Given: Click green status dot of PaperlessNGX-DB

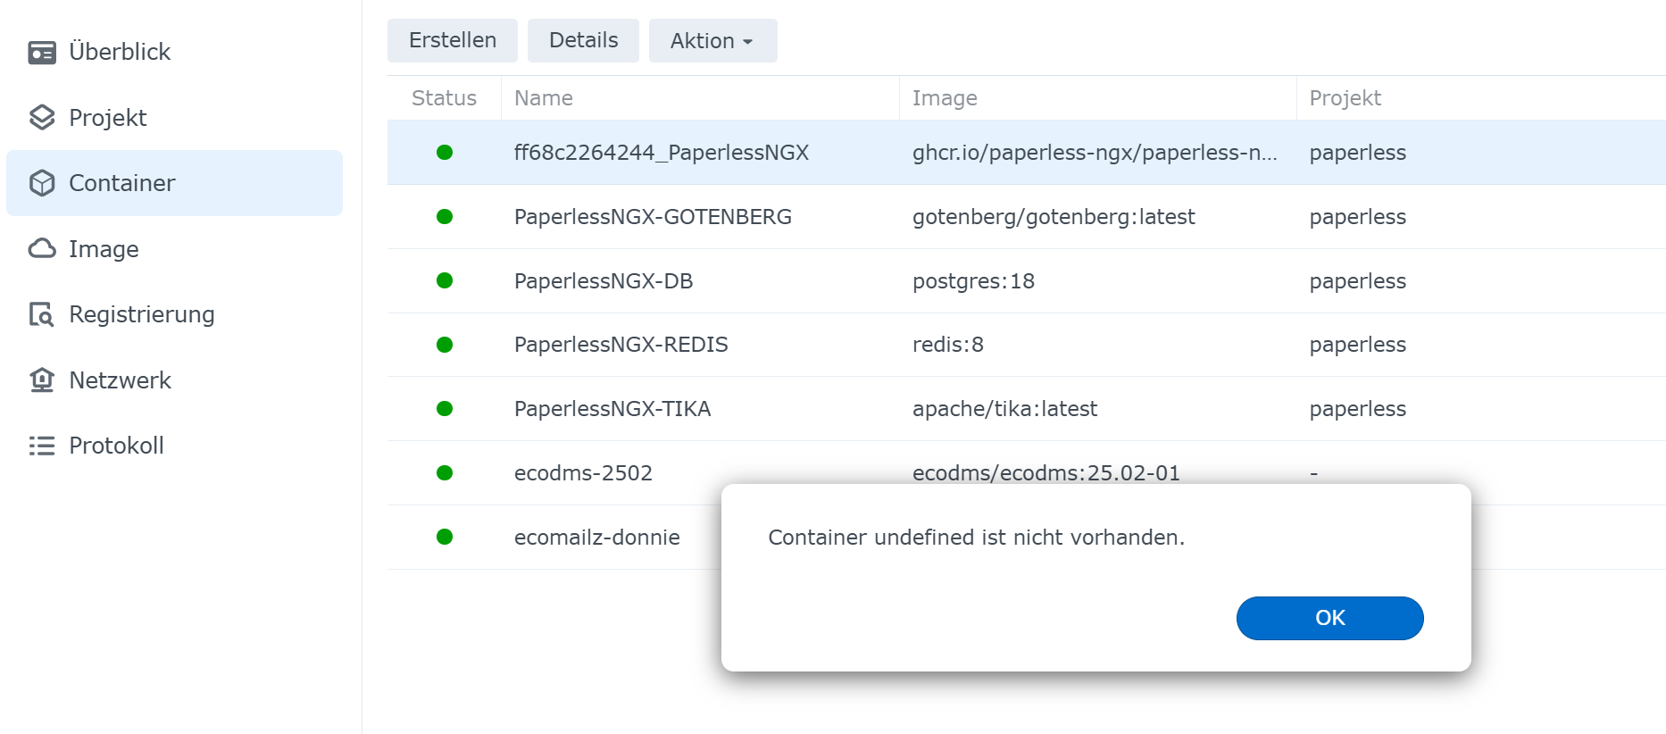Looking at the screenshot, I should pyautogui.click(x=445, y=281).
